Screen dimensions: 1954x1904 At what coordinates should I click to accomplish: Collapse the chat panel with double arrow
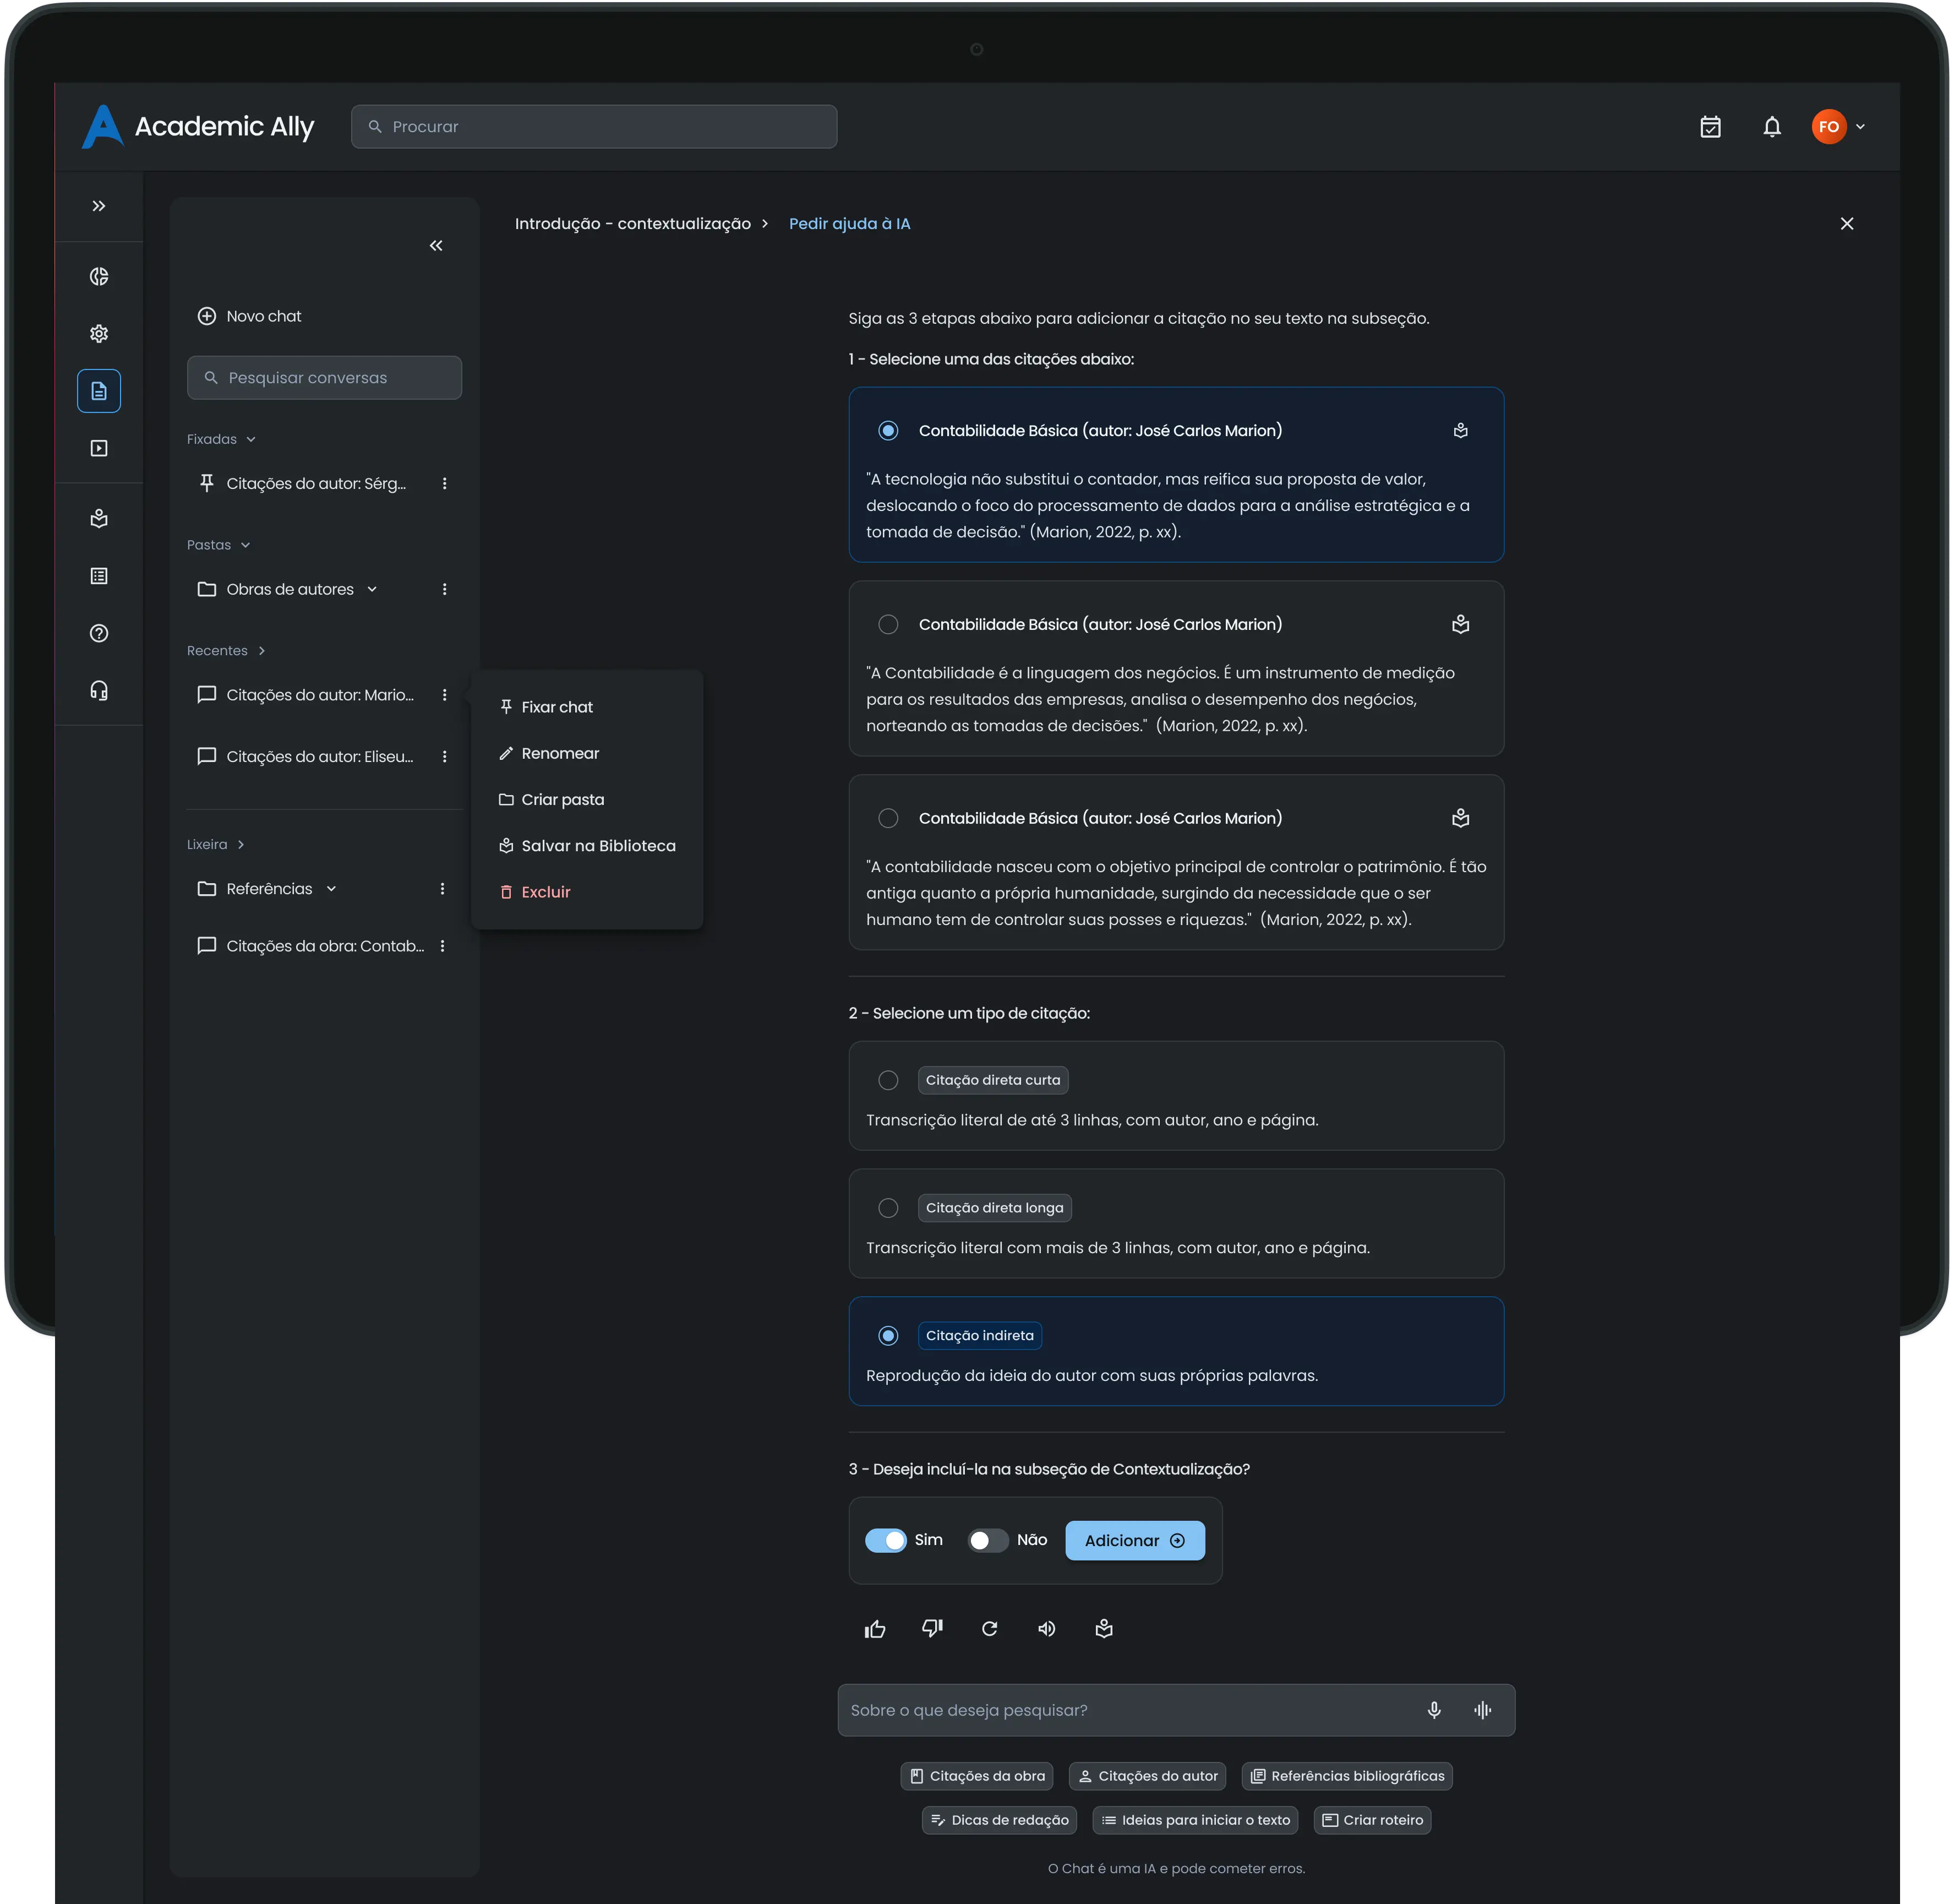[436, 246]
